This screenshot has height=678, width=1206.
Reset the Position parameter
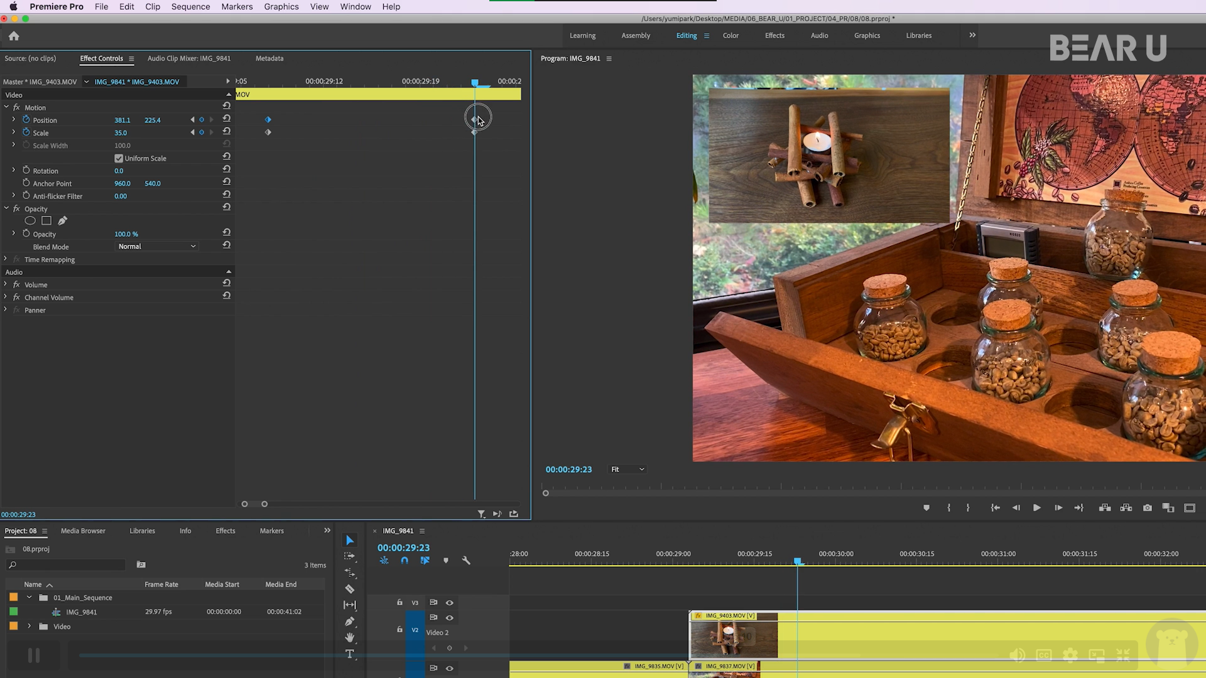click(x=227, y=119)
